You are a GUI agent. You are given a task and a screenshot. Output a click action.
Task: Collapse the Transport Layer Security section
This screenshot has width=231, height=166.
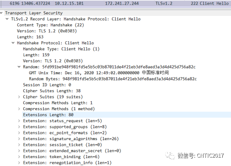1,13
